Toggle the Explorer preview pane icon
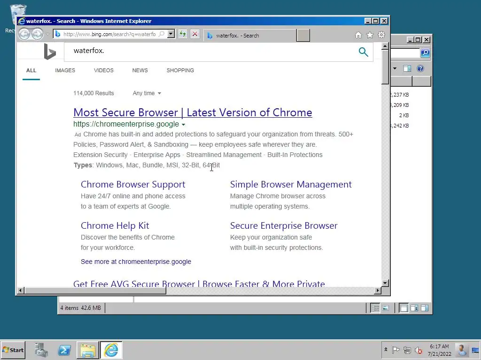Image resolution: width=481 pixels, height=360 pixels. click(407, 68)
